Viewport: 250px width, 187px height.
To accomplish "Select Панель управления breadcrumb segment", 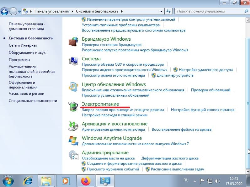I will click(51, 11).
